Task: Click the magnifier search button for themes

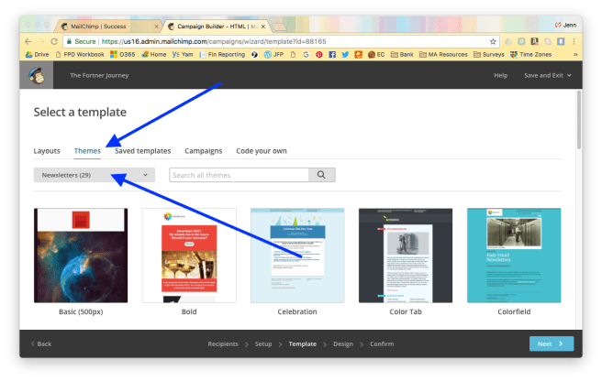Action: (x=321, y=175)
